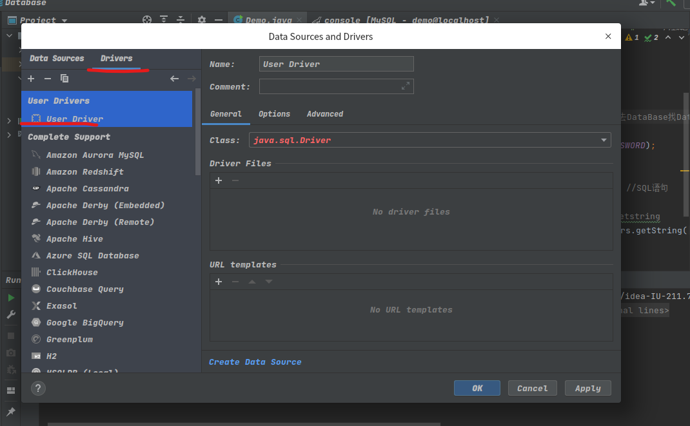Open the Class dropdown showing java.sql.Driver
Image resolution: width=690 pixels, height=426 pixels.
pyautogui.click(x=604, y=139)
